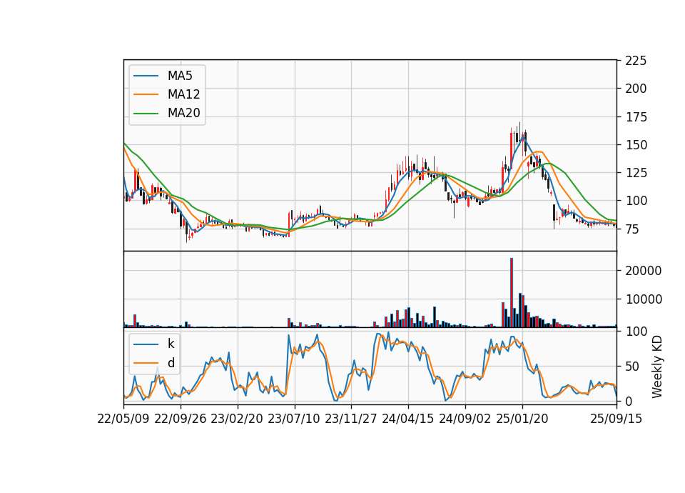
Task: Click the blue MA5 legend line sample
Action: coord(146,76)
